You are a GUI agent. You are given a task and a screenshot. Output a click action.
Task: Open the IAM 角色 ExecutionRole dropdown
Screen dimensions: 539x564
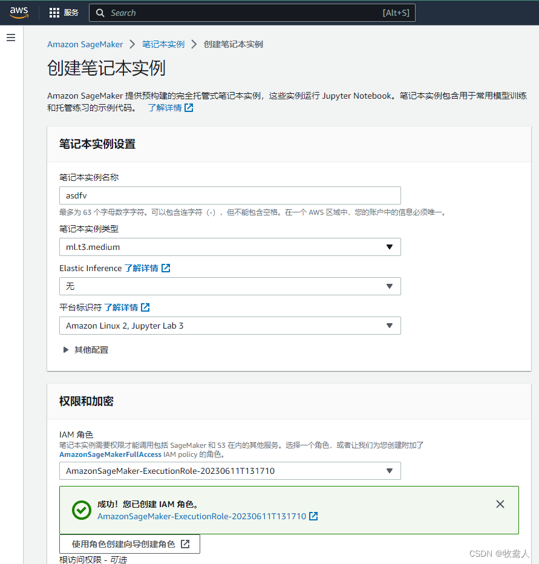click(x=230, y=471)
